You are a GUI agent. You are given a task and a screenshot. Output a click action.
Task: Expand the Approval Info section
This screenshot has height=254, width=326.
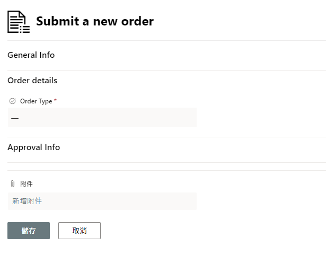[x=34, y=147]
